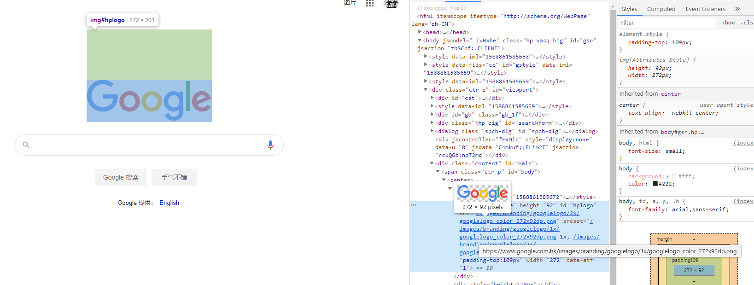Expand the style id gstyle node
Image resolution: width=754 pixels, height=285 pixels.
426,64
